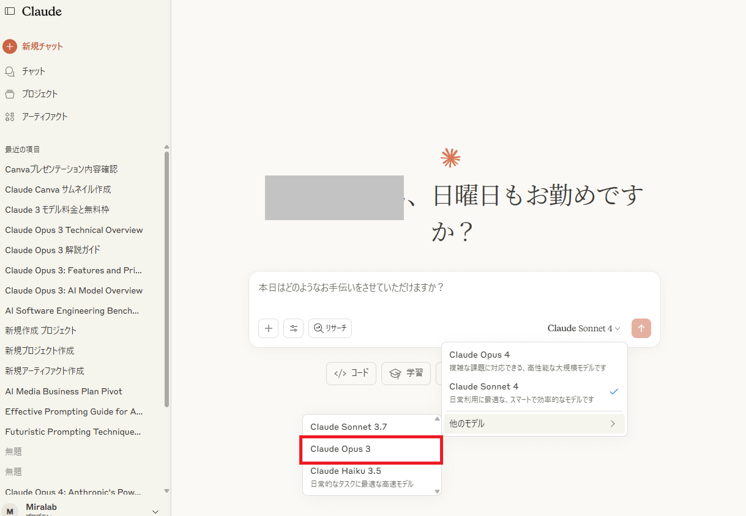Collapse the sidebar with the panel icon
This screenshot has width=746, height=516.
pyautogui.click(x=10, y=11)
